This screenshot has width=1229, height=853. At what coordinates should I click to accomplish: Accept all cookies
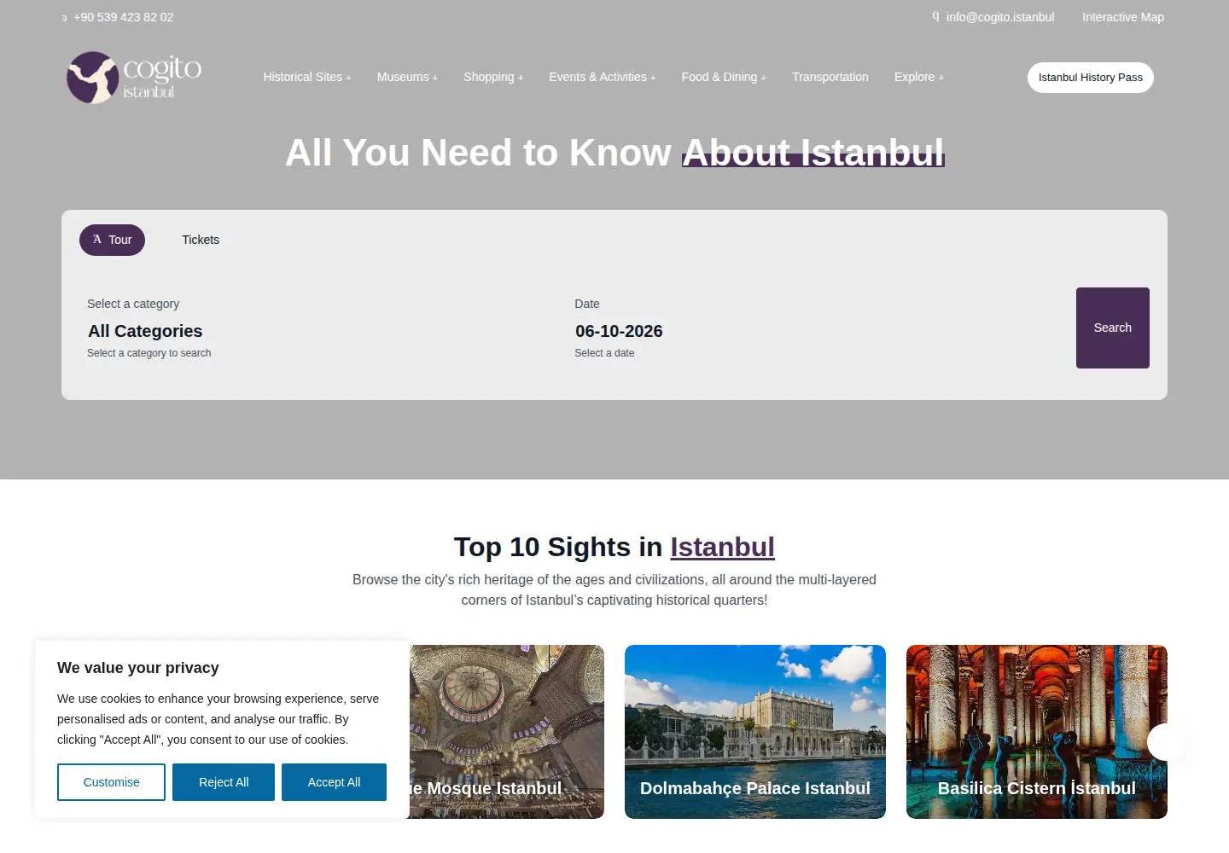coord(334,782)
